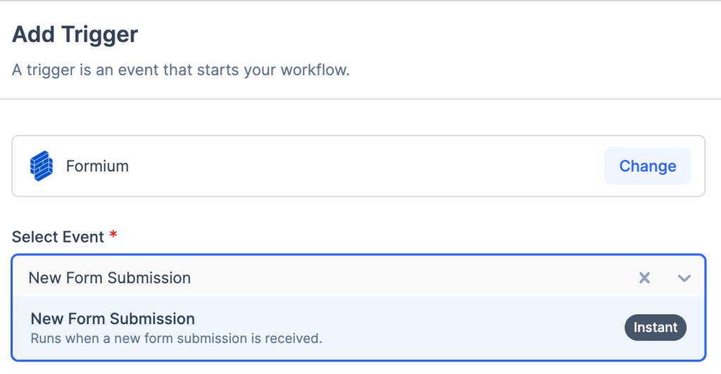Image resolution: width=721 pixels, height=374 pixels.
Task: Click the 'A trigger is an event' subtitle
Action: (x=181, y=71)
